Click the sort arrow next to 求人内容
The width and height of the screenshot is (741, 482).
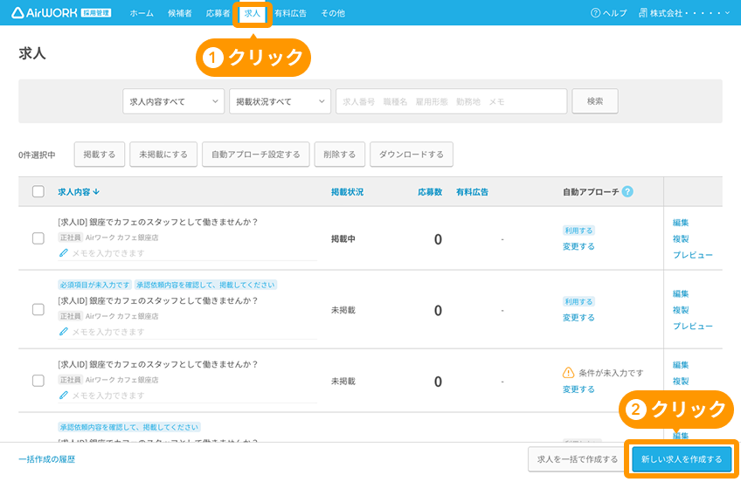[96, 192]
